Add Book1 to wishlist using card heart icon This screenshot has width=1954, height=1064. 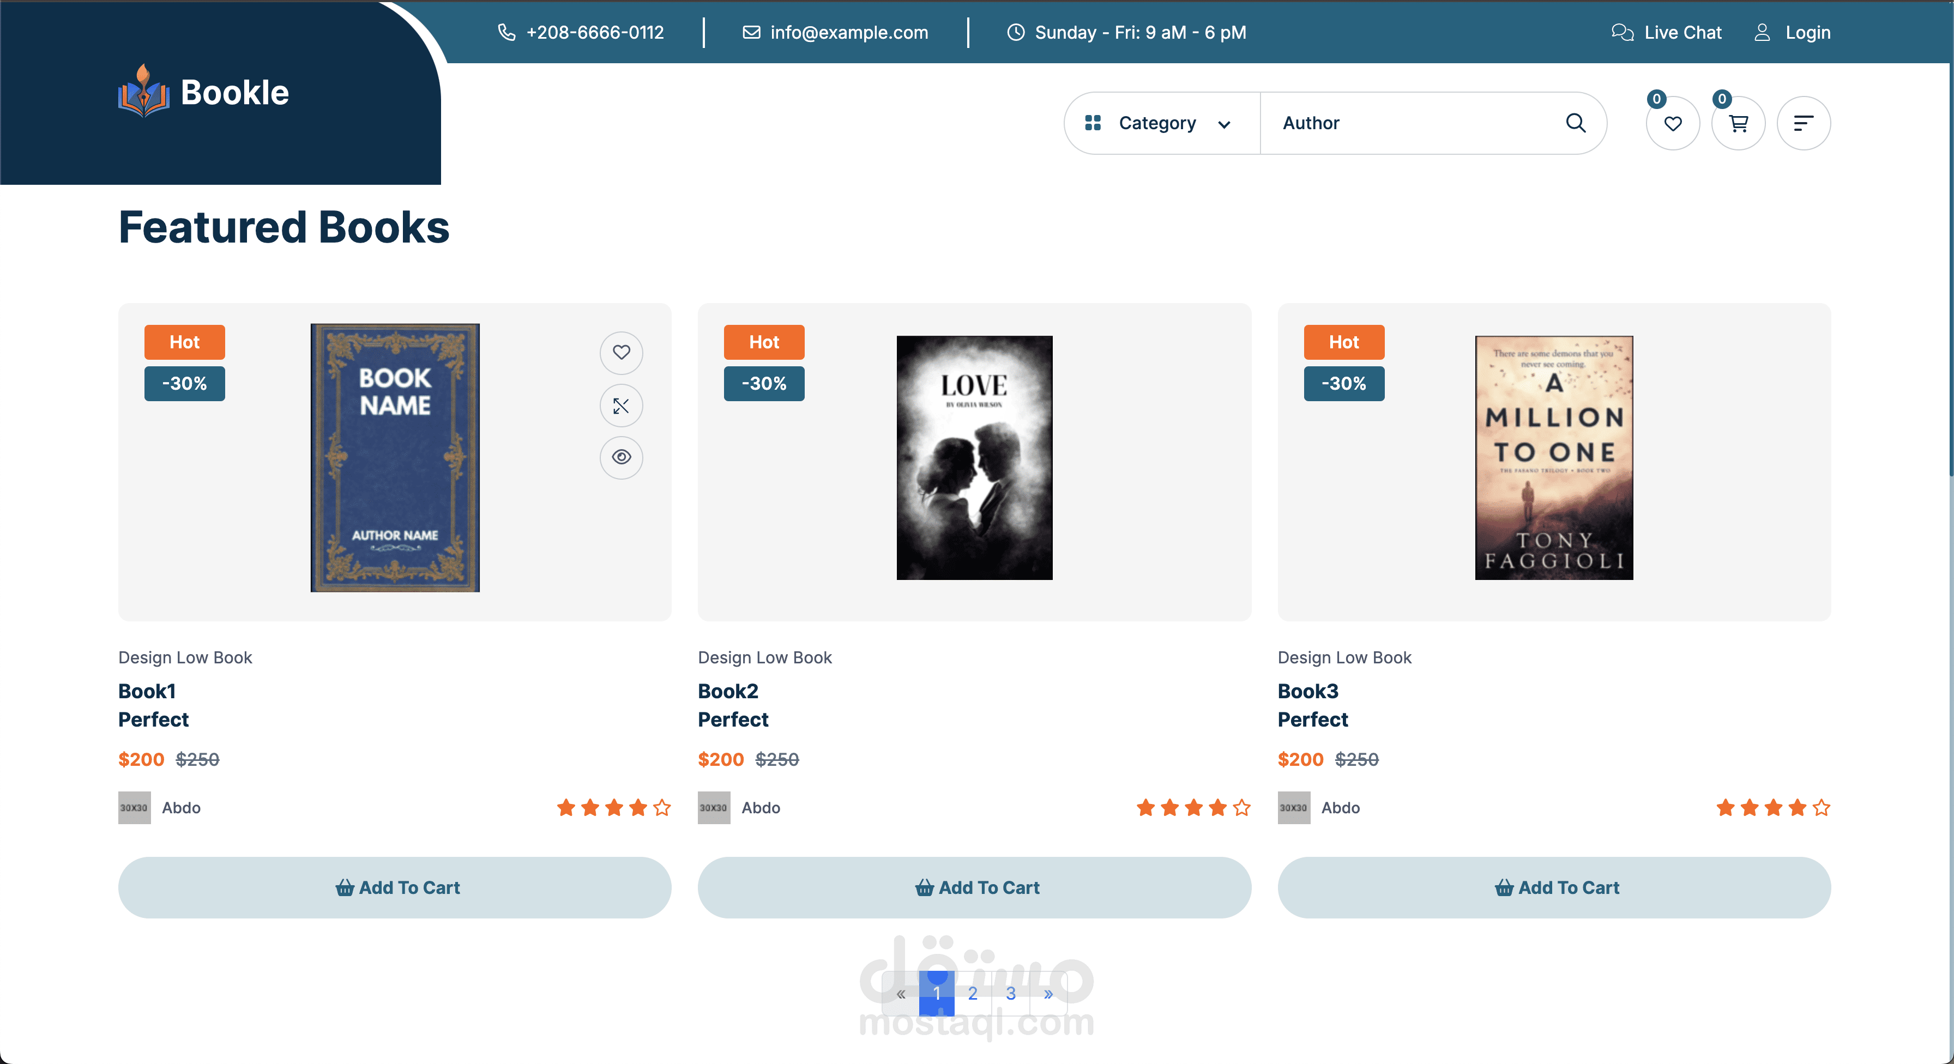click(x=621, y=353)
